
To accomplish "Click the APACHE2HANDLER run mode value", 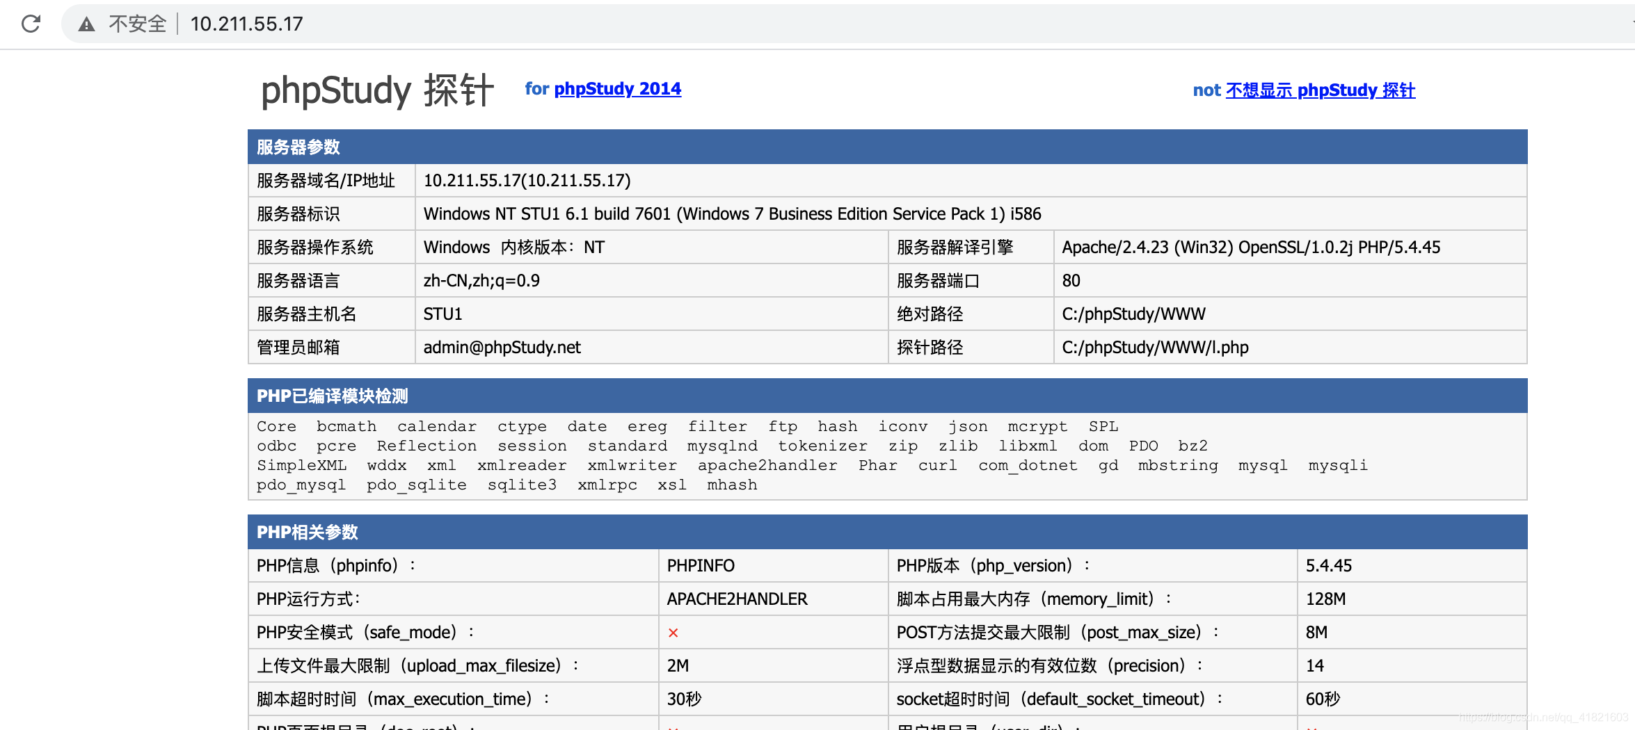I will [x=737, y=599].
